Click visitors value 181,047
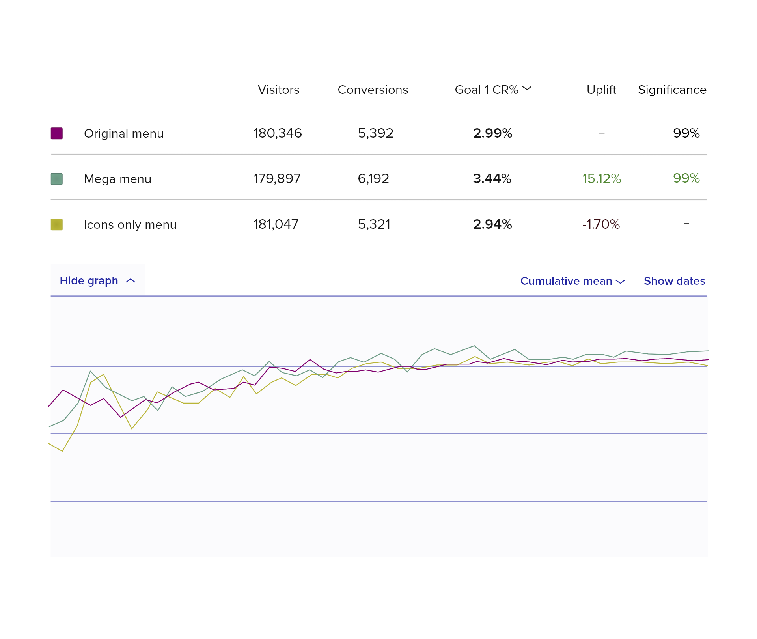This screenshot has width=757, height=639. 276,224
